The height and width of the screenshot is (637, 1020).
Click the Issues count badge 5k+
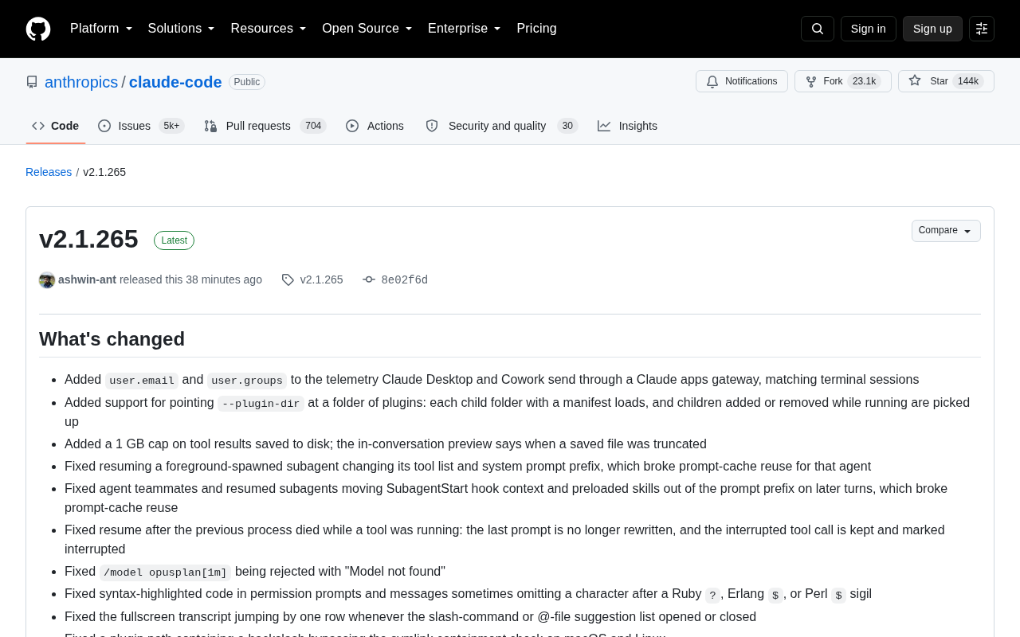[x=171, y=126]
